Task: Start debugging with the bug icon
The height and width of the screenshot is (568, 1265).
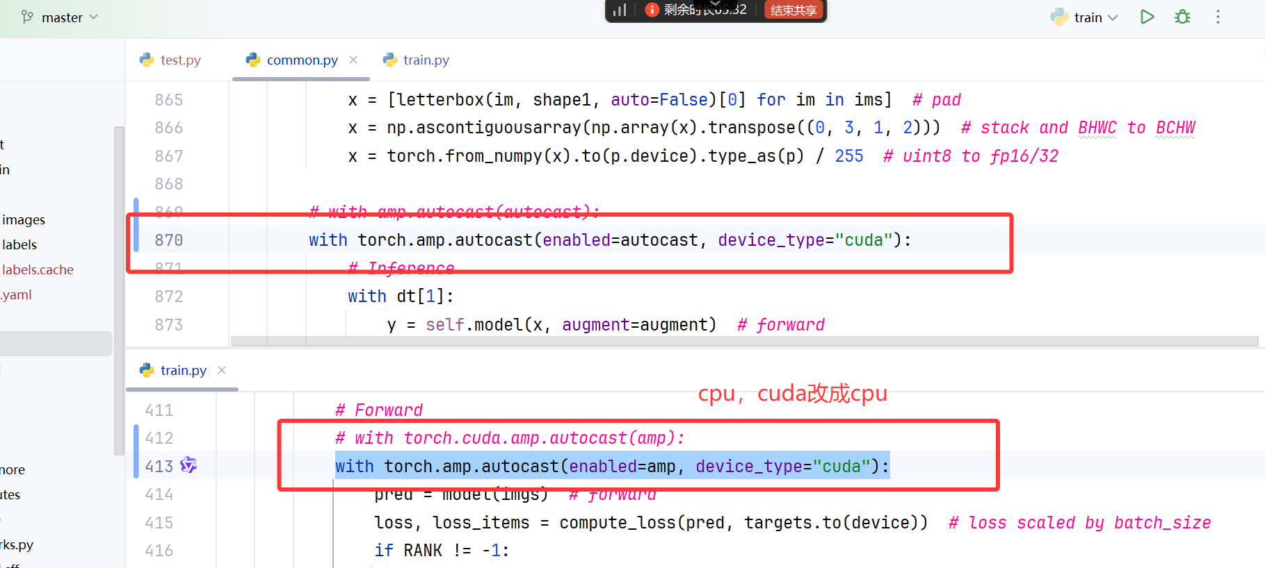Action: click(1182, 17)
